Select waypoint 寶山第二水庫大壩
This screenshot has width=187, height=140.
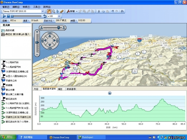pyautogui.click(x=14, y=94)
